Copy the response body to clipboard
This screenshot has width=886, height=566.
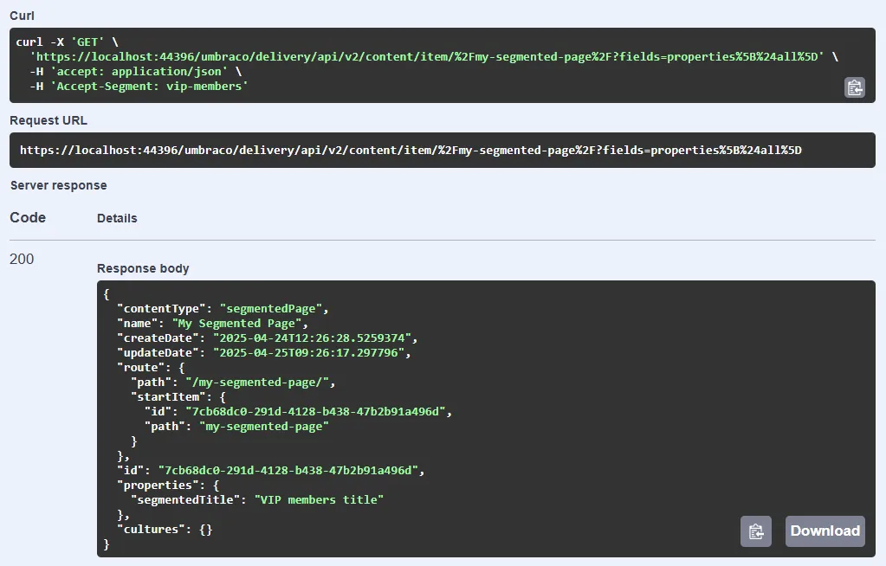[x=755, y=531]
